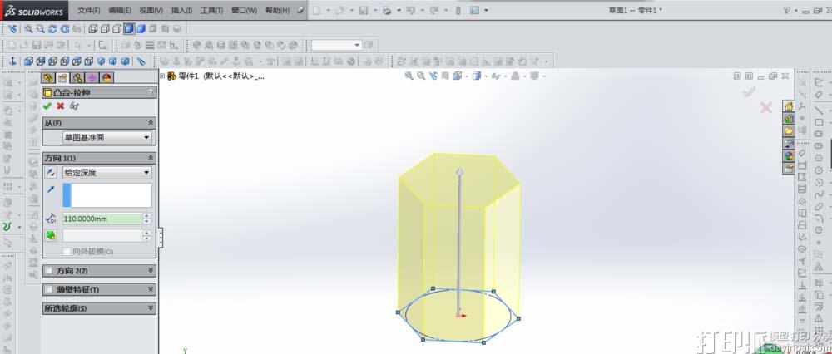
Task: Enable the 薄壁特征(T) checkbox
Action: 48,289
